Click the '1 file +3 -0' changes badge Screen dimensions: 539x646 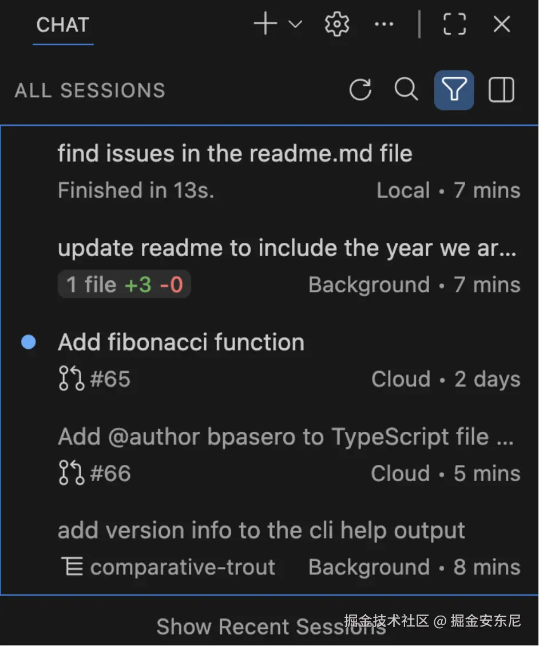tap(124, 285)
